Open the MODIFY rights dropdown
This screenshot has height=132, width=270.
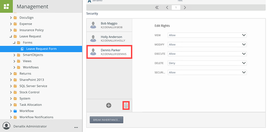pos(207,44)
